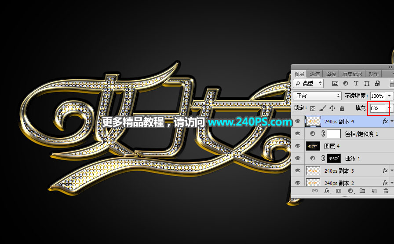The width and height of the screenshot is (394, 244).
Task: Open the 类型 filter dropdown
Action: [x=308, y=83]
